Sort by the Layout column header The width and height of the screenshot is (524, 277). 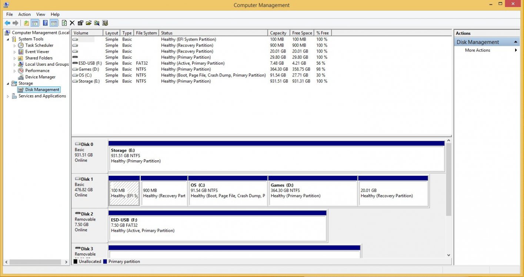pyautogui.click(x=112, y=33)
